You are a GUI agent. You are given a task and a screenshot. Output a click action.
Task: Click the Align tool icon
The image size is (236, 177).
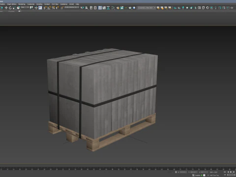coord(87,8)
